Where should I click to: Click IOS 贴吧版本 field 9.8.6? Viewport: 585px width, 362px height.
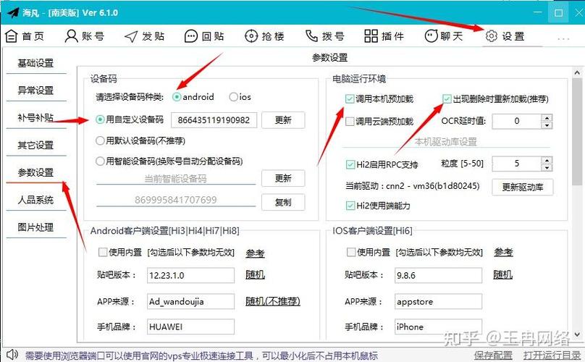tap(438, 275)
